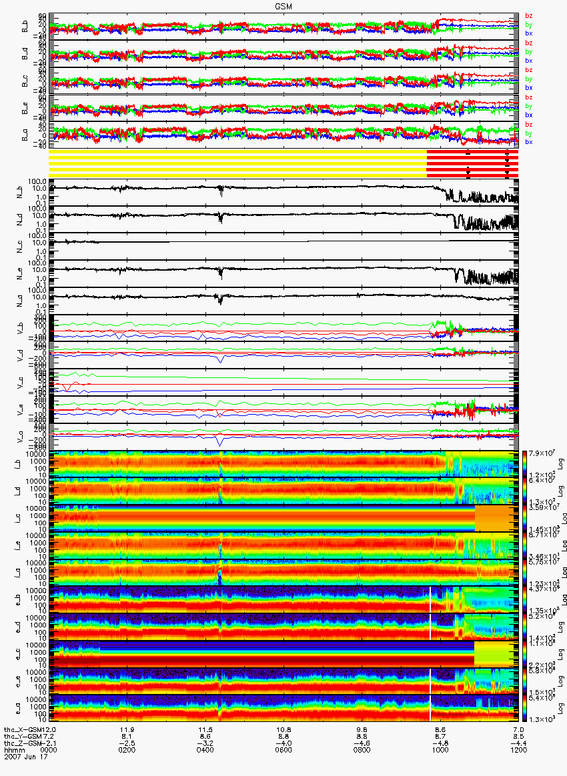Viewport: 567px width, 776px height.
Task: Click the i_d spectrogram axis label
Action: 18,492
